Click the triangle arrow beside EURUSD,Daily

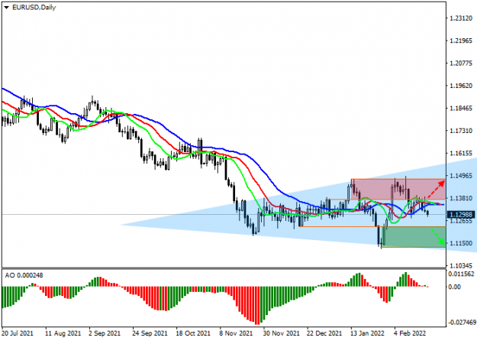pos(6,8)
